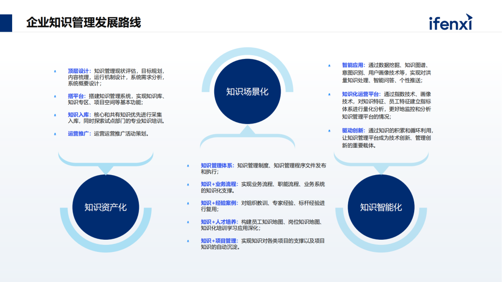The width and height of the screenshot is (502, 282).
Task: Click the 知识资产化 circle
Action: coord(106,207)
